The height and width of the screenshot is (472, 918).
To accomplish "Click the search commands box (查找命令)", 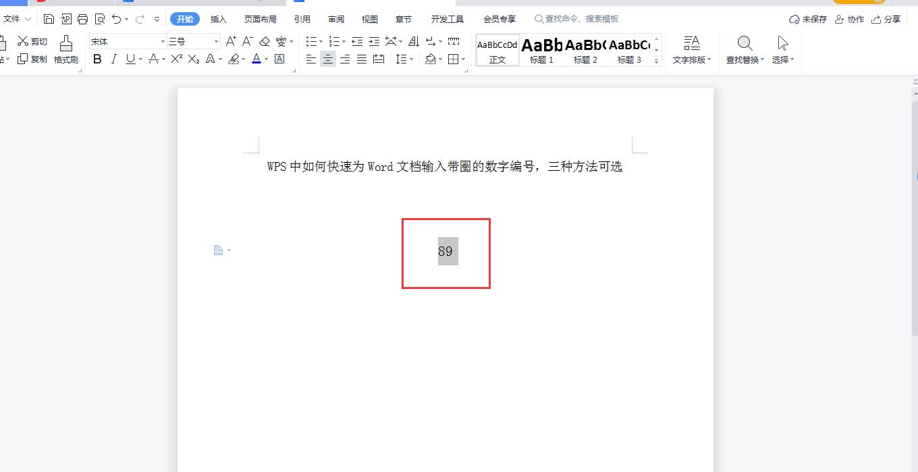I will click(576, 19).
